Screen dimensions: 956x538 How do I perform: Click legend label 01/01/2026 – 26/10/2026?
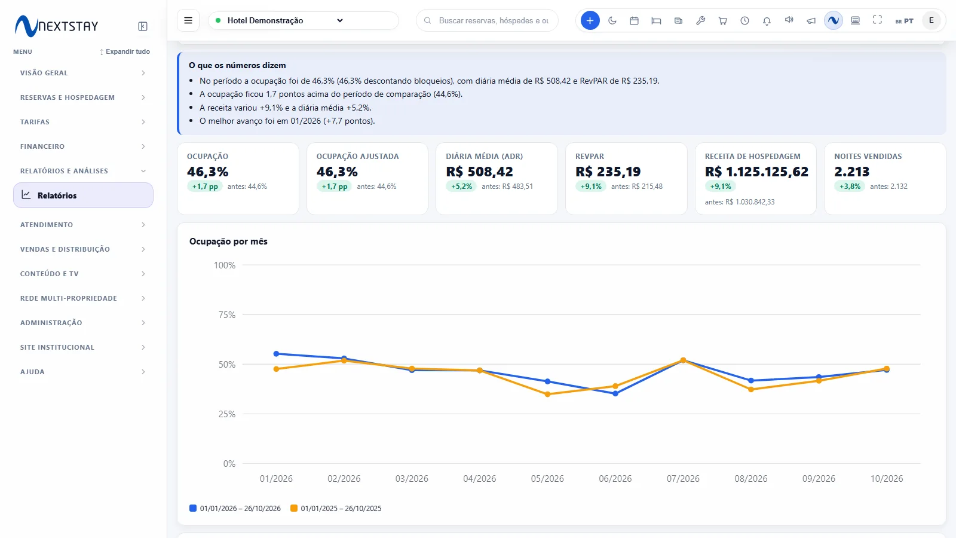point(240,509)
